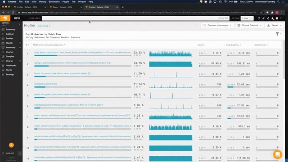Open the Summary sidebar item
This screenshot has width=288, height=162.
(x=10, y=29)
